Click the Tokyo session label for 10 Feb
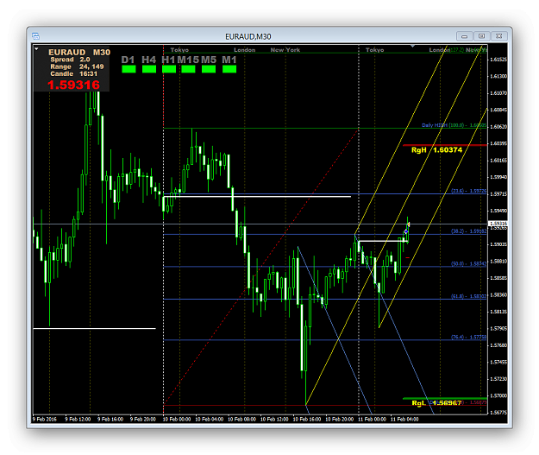The height and width of the screenshot is (455, 539). (179, 50)
